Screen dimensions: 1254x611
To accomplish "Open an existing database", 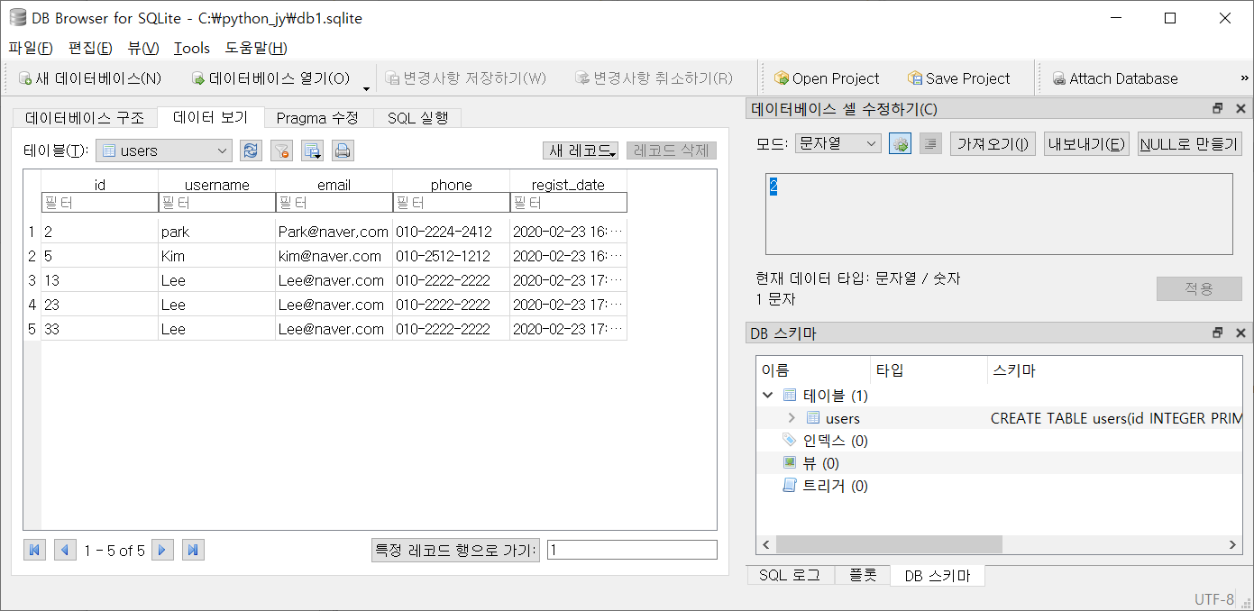I will [x=270, y=78].
